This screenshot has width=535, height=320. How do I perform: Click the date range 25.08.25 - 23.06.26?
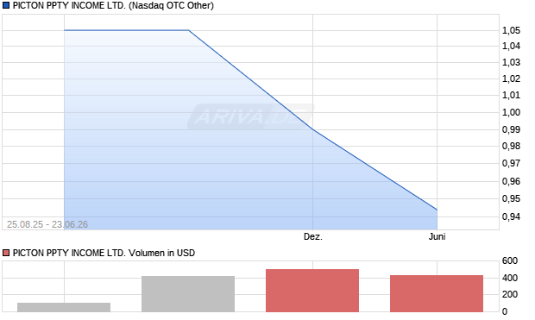click(47, 224)
